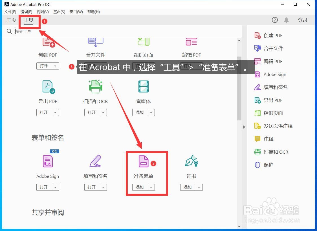Click the Edit PDF icon in tools grid
Screen dimensions: 317x231
tap(191, 42)
